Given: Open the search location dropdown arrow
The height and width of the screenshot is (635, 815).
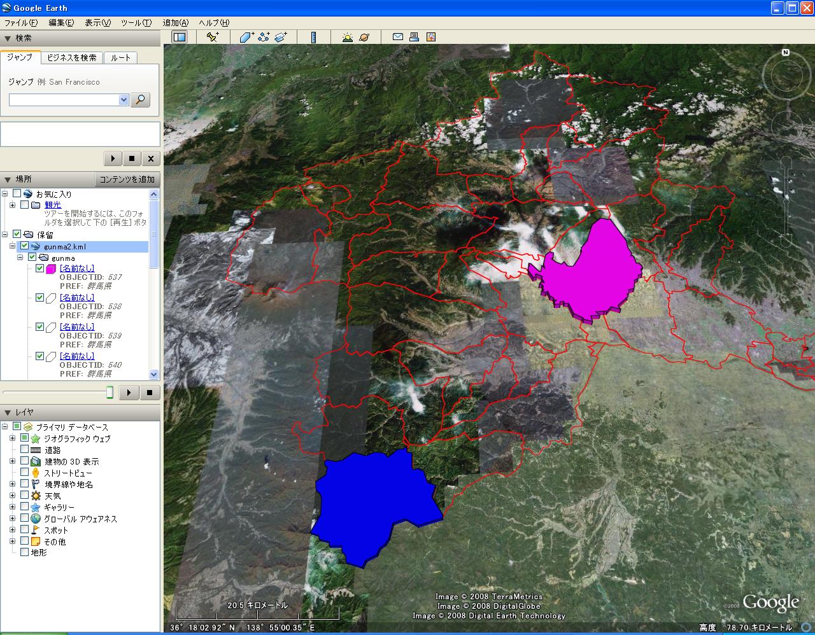Looking at the screenshot, I should 124,100.
